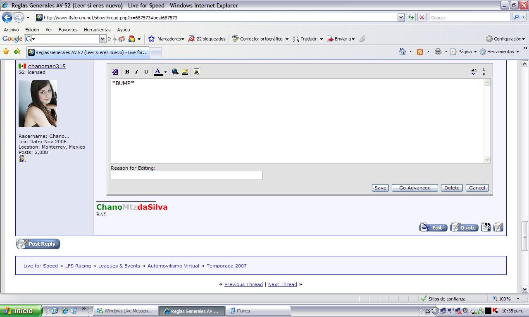Open the Automovilismo Virtual breadcrumb link

[x=173, y=266]
